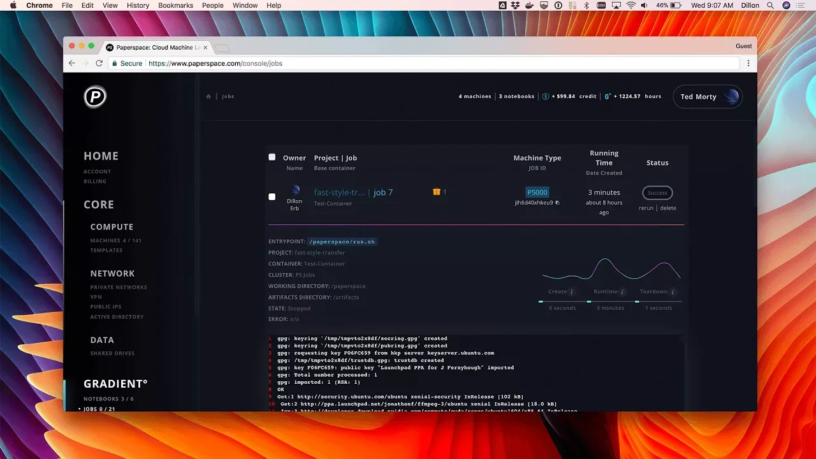Viewport: 816px width, 459px height.
Task: Open ACTIVE DIRECTORY in the sidebar
Action: [x=117, y=317]
